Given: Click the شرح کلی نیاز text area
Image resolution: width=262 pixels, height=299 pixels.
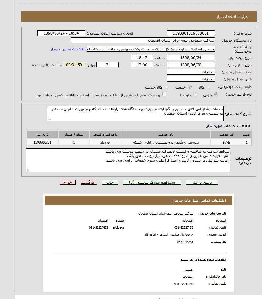Looking at the screenshot, I should 135,113.
